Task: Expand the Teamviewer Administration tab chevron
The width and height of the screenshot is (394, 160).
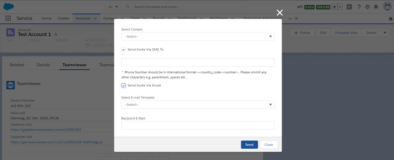Action: (290, 18)
